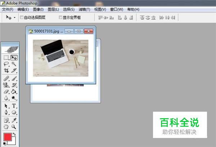The width and height of the screenshot is (216, 147).
Task: Close the 500017331.jpg document window
Action: coord(89,31)
